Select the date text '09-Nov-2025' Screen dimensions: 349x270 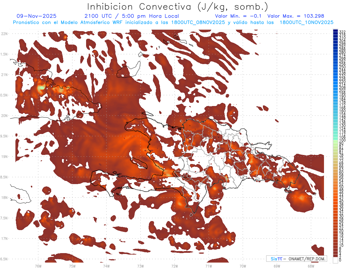[37, 16]
